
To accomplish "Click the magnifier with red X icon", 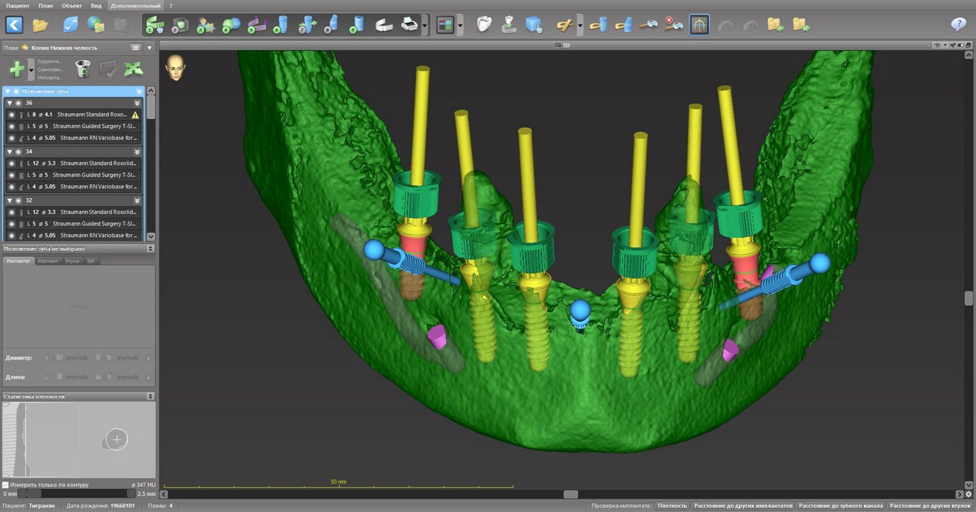I will pyautogui.click(x=672, y=26).
